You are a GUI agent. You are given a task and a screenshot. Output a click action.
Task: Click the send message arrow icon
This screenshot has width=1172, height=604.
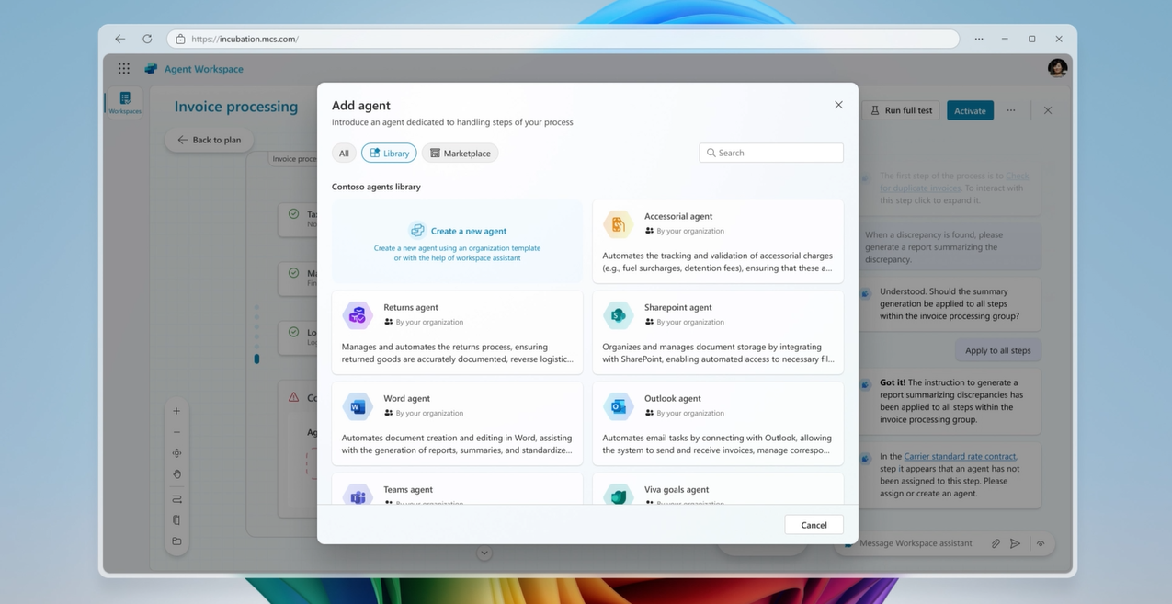tap(1015, 543)
